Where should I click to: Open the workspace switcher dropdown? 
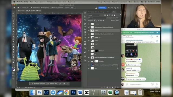pyautogui.click(x=119, y=8)
